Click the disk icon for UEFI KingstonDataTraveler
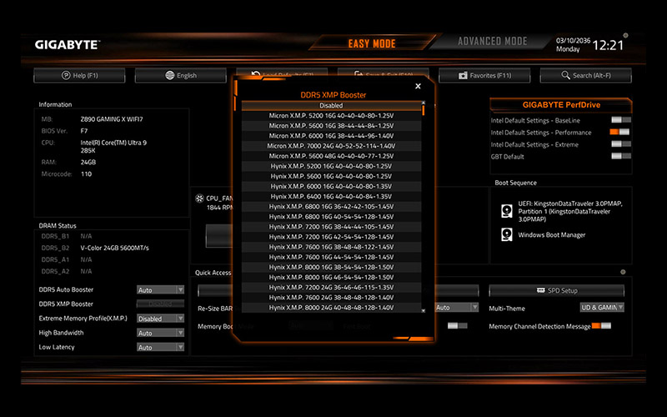 [507, 211]
